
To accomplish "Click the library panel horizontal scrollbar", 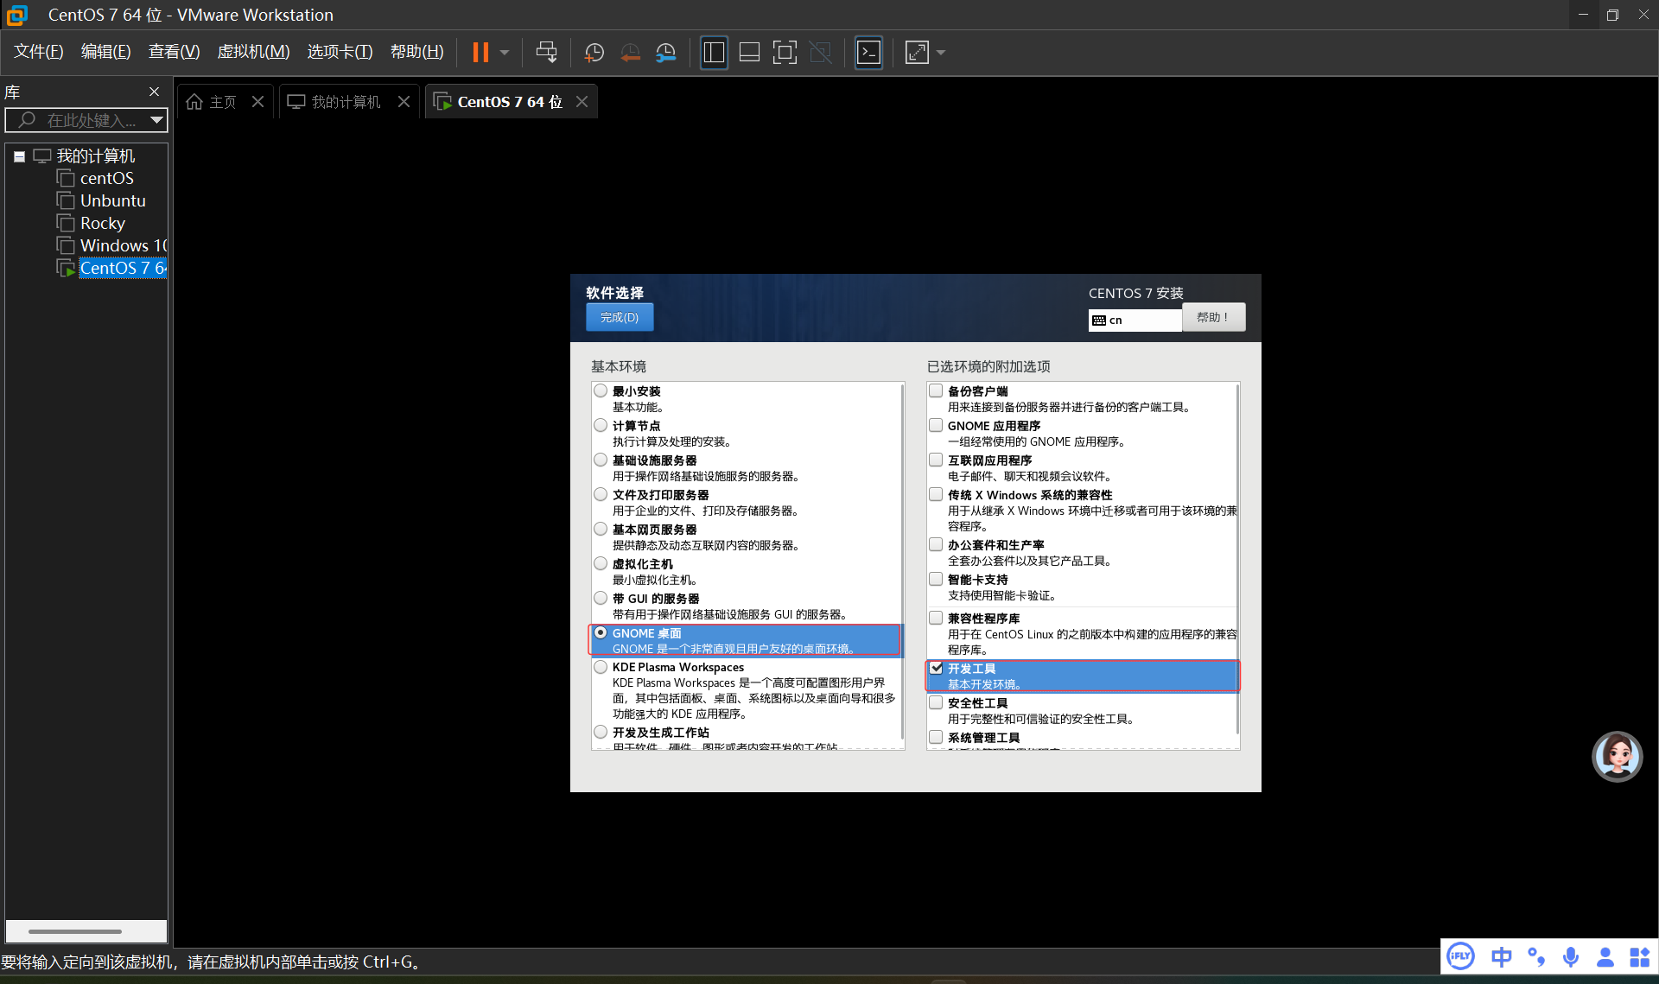I will click(x=75, y=931).
